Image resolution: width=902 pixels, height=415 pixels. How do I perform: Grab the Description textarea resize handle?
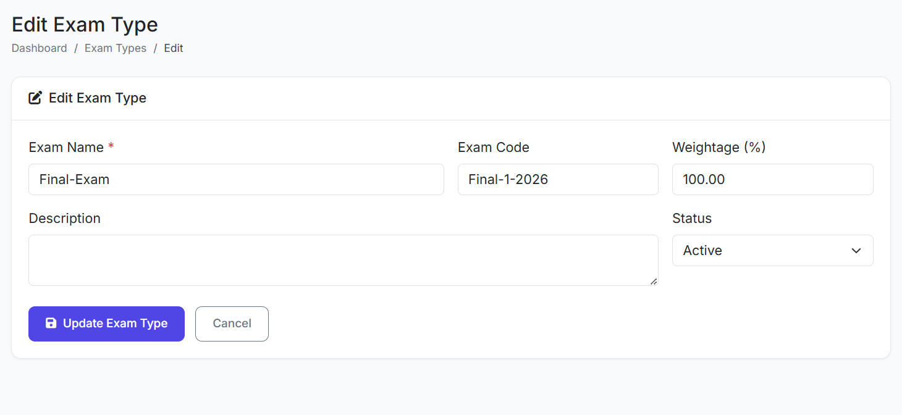(654, 282)
